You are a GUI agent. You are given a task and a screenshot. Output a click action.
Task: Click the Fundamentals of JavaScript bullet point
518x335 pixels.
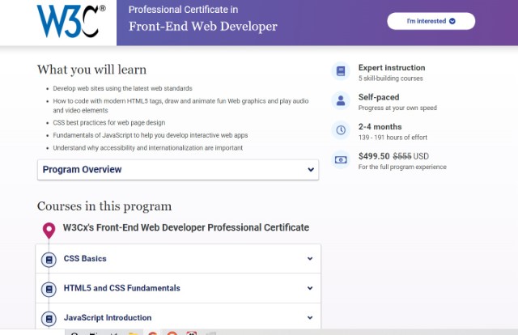(x=151, y=135)
